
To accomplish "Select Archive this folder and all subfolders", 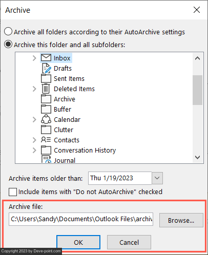I will (x=8, y=45).
